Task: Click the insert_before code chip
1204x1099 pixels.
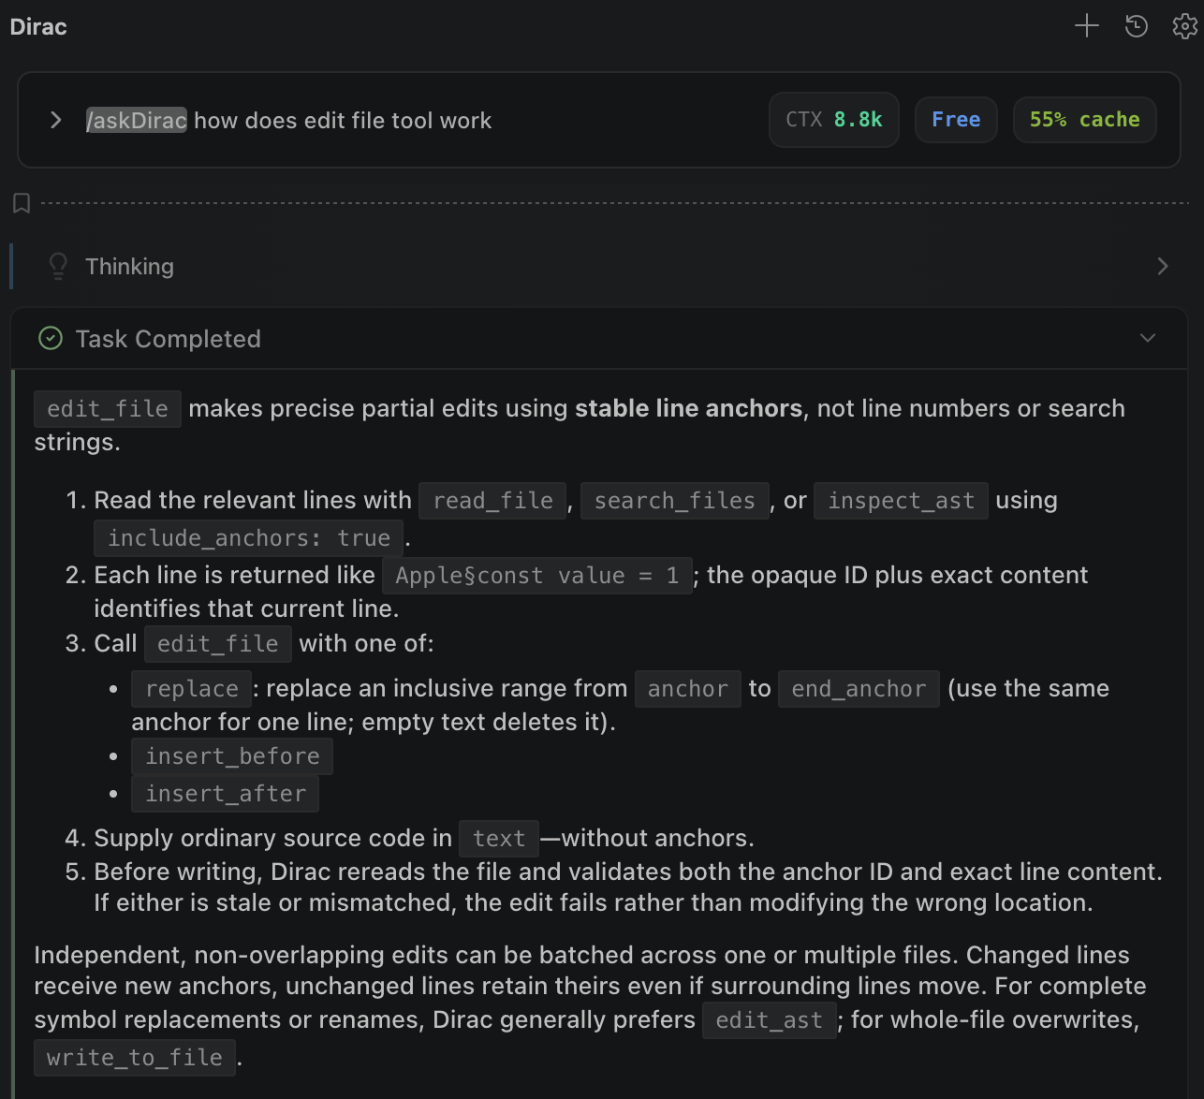Action: coord(232,756)
